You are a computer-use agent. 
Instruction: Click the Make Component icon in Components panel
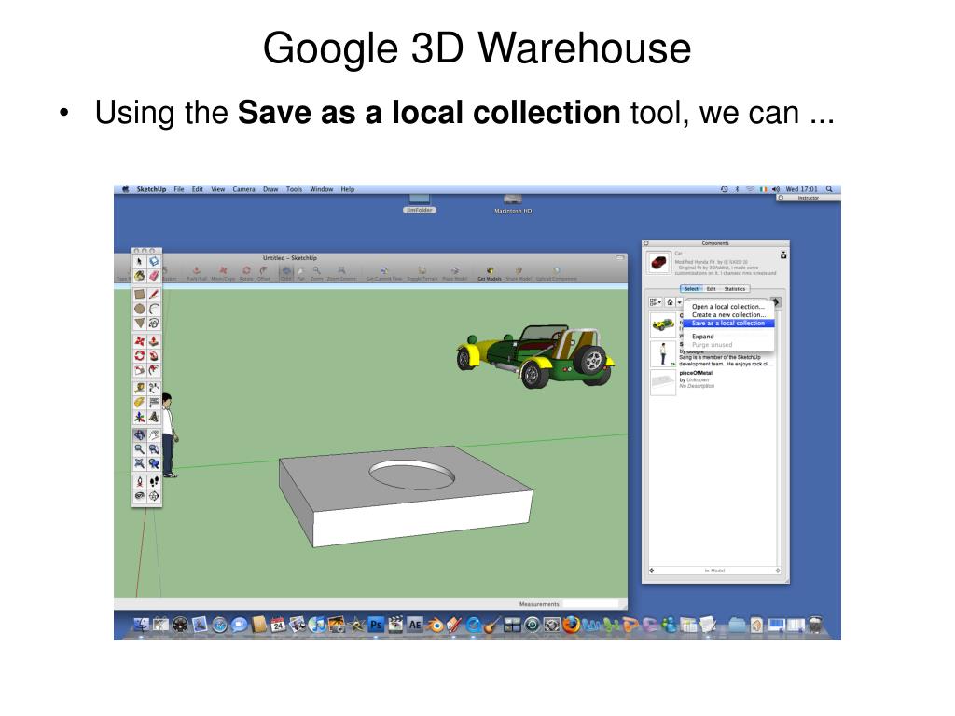point(783,255)
